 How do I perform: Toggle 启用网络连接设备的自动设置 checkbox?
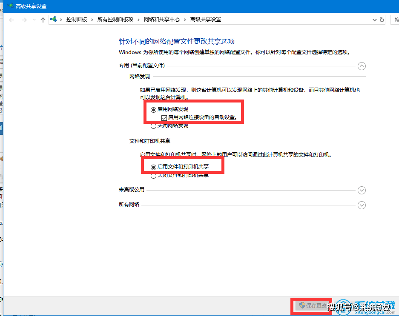[x=164, y=118]
